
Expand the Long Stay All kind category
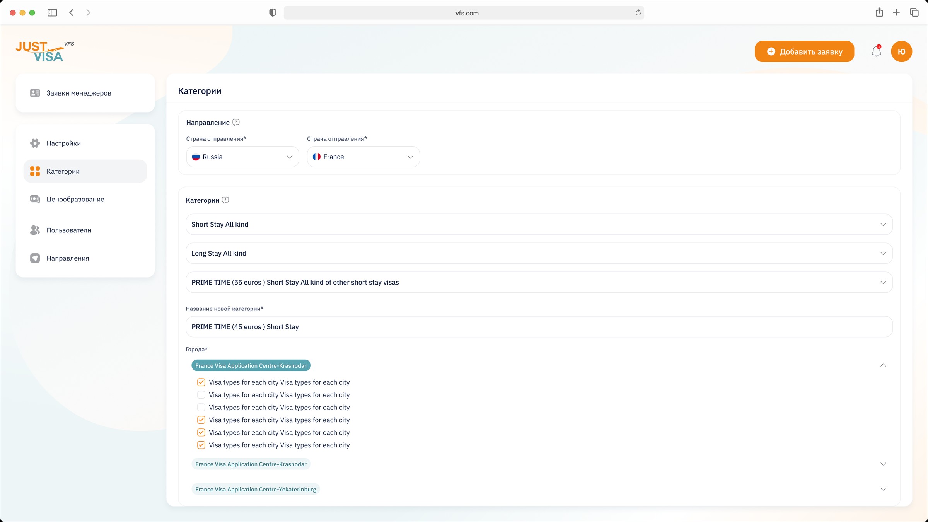539,253
